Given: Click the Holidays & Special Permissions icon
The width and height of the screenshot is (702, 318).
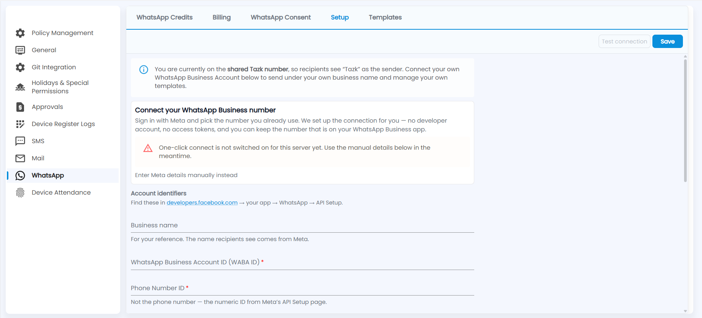Looking at the screenshot, I should [x=20, y=87].
